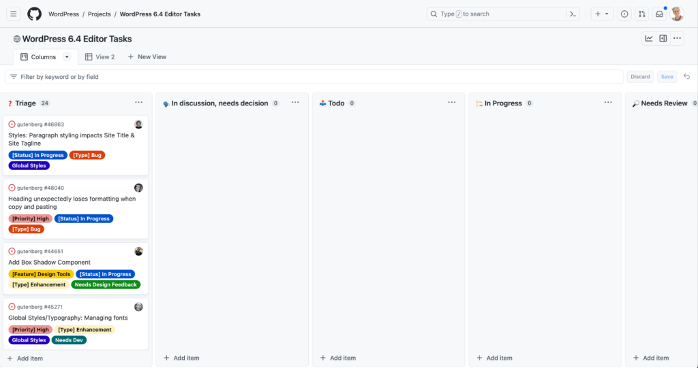
Task: Click Needs Design Feedback label
Action: (x=106, y=284)
